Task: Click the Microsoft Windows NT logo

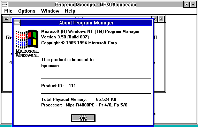Action: click(x=27, y=43)
